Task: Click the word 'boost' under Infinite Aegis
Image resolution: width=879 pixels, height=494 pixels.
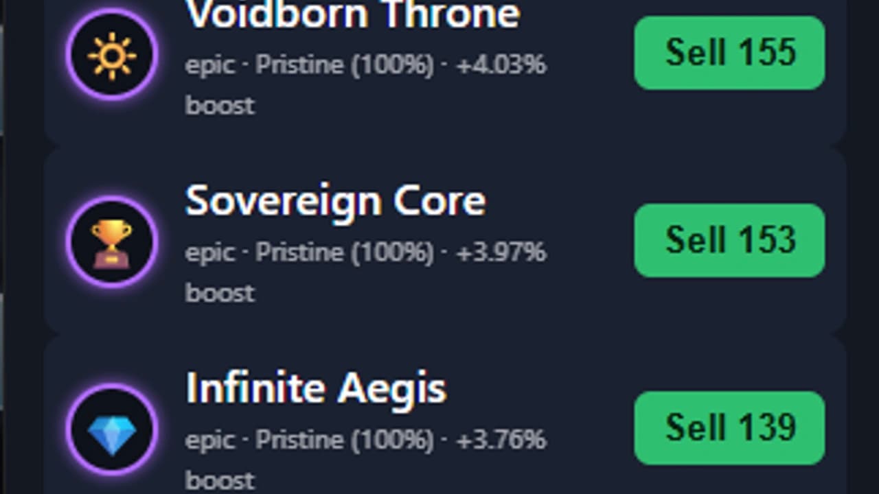Action: coord(220,480)
